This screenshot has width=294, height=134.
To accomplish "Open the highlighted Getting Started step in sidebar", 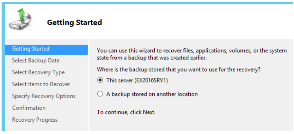I will [x=46, y=49].
